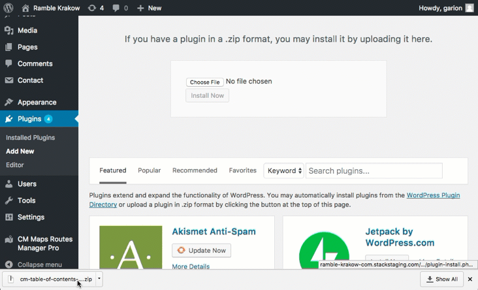Click the Contact envelope icon in the sidebar
Viewport: 478px width, 290px height.
(x=9, y=80)
